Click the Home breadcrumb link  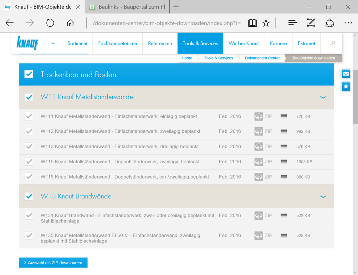tap(187, 58)
